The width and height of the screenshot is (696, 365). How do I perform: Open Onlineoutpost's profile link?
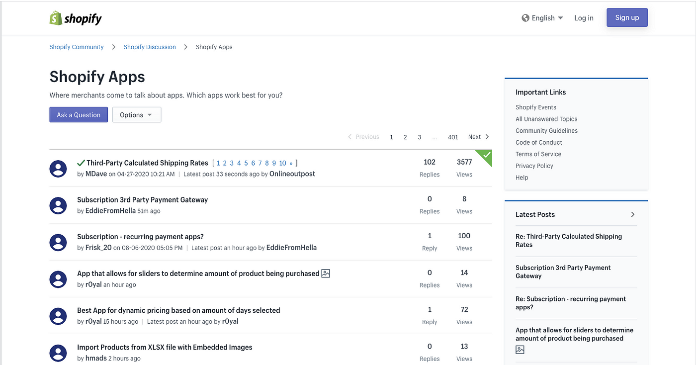pos(292,174)
